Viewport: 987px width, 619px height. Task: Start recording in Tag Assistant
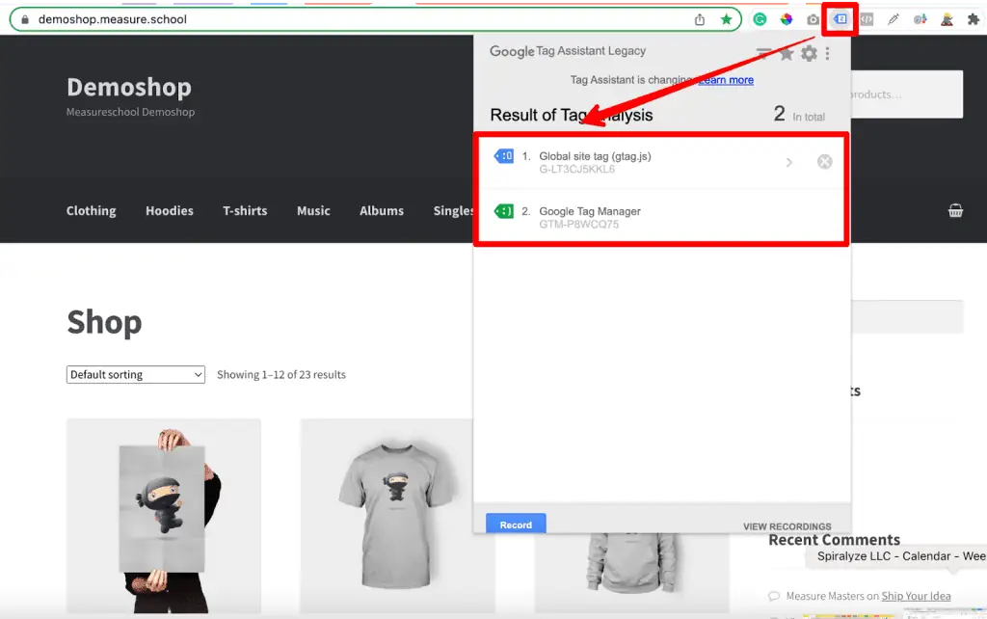(x=516, y=524)
